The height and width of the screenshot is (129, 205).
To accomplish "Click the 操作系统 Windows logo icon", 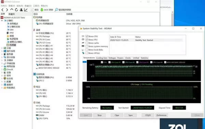I will (5, 51).
